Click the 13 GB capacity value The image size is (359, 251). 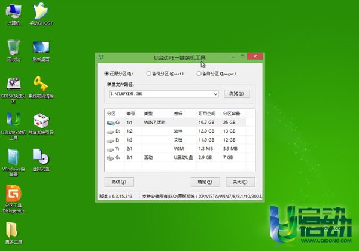229,131
